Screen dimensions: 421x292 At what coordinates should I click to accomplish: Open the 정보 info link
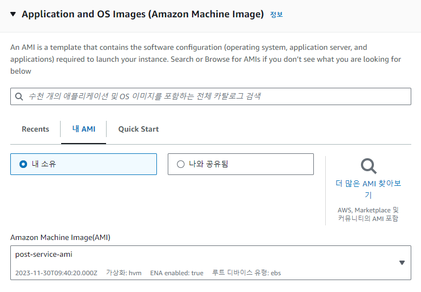(277, 15)
